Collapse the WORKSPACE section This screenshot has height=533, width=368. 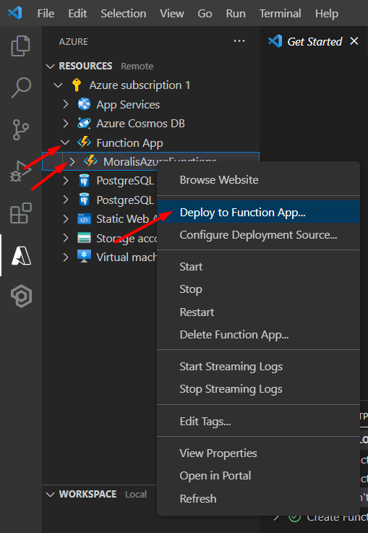[51, 494]
